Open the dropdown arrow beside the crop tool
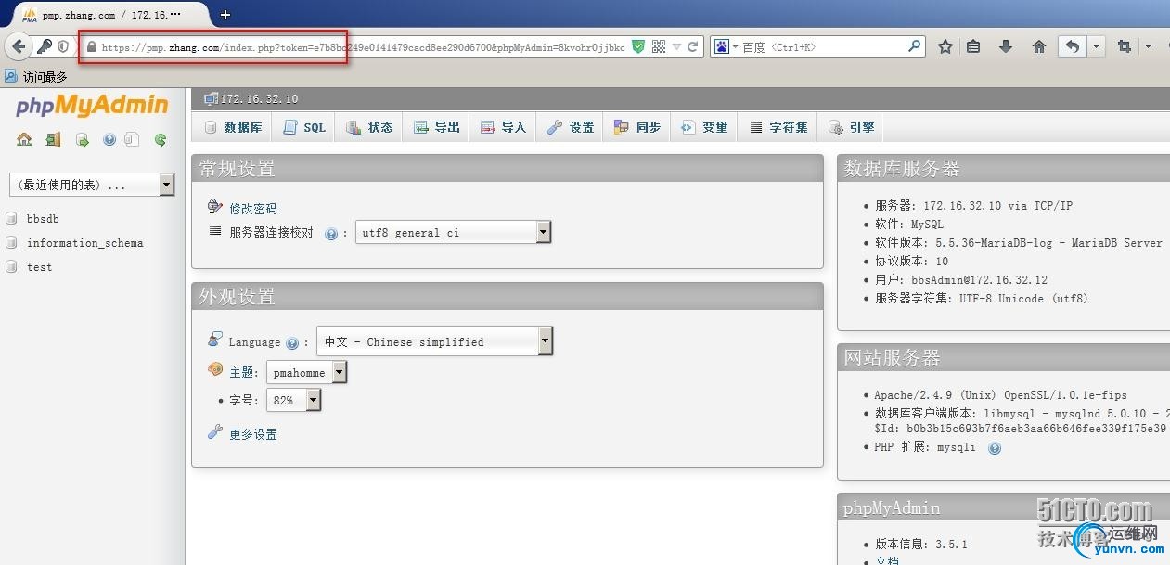Viewport: 1170px width, 565px height. pos(1148,46)
